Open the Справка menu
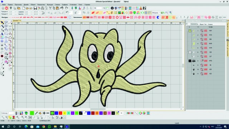 tap(87, 5)
